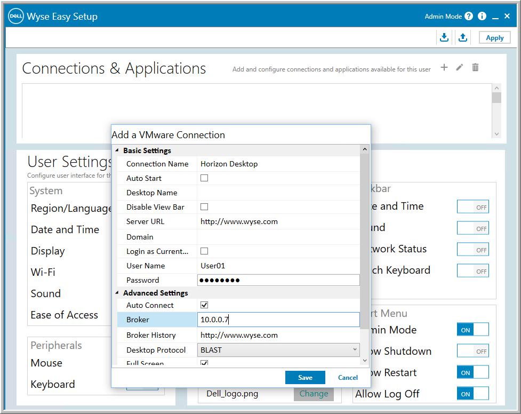Click the 'Dell_logo.png' file name
Image resolution: width=521 pixels, height=414 pixels.
coord(233,394)
